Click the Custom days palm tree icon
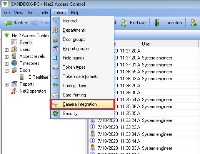The image size is (200, 154). point(55,86)
